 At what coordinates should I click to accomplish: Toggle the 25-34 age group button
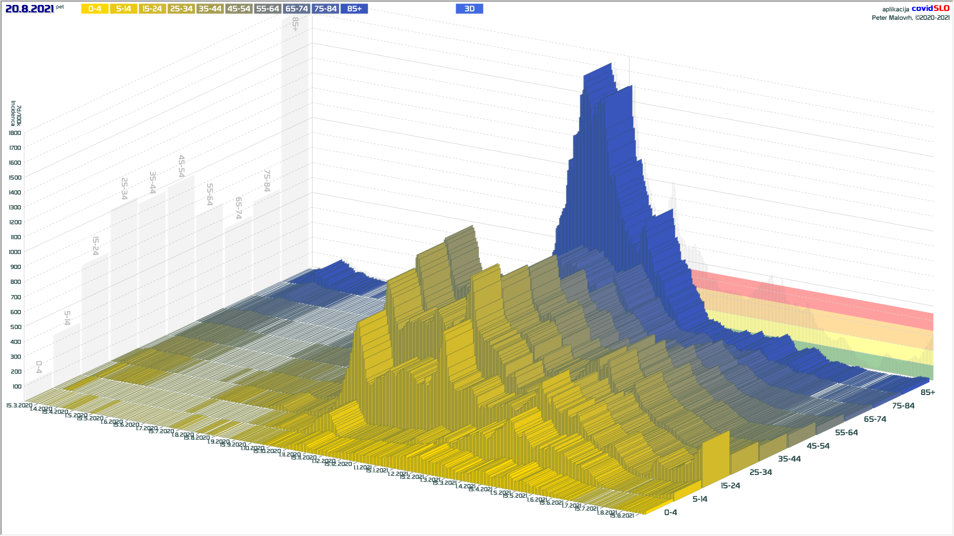pos(181,9)
